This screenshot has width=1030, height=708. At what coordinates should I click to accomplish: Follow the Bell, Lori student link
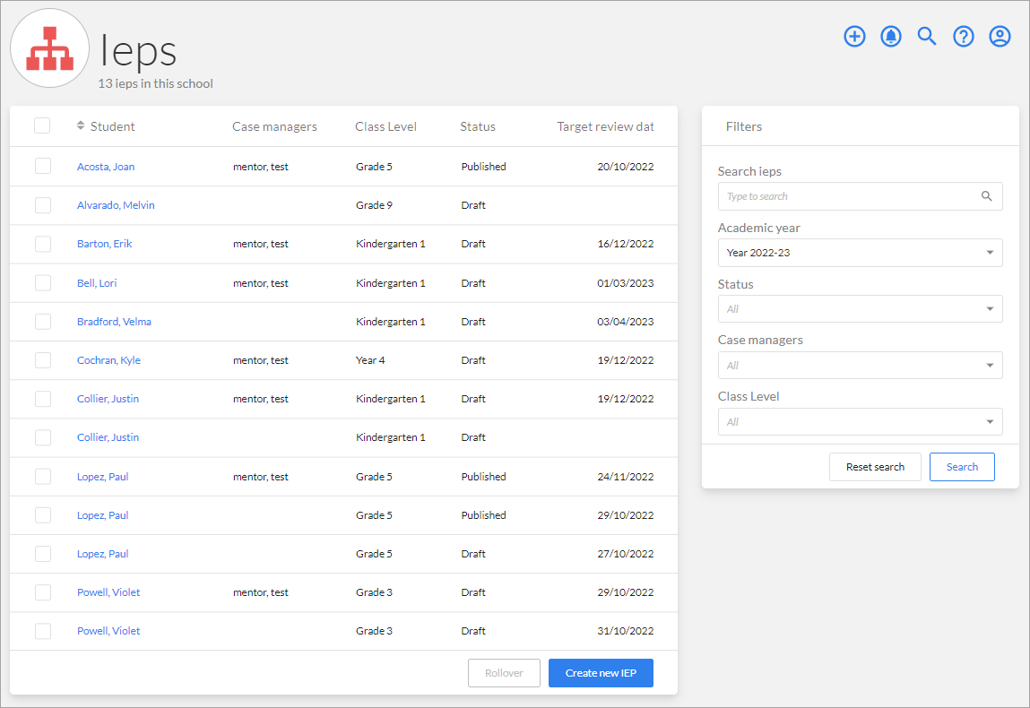pos(97,283)
